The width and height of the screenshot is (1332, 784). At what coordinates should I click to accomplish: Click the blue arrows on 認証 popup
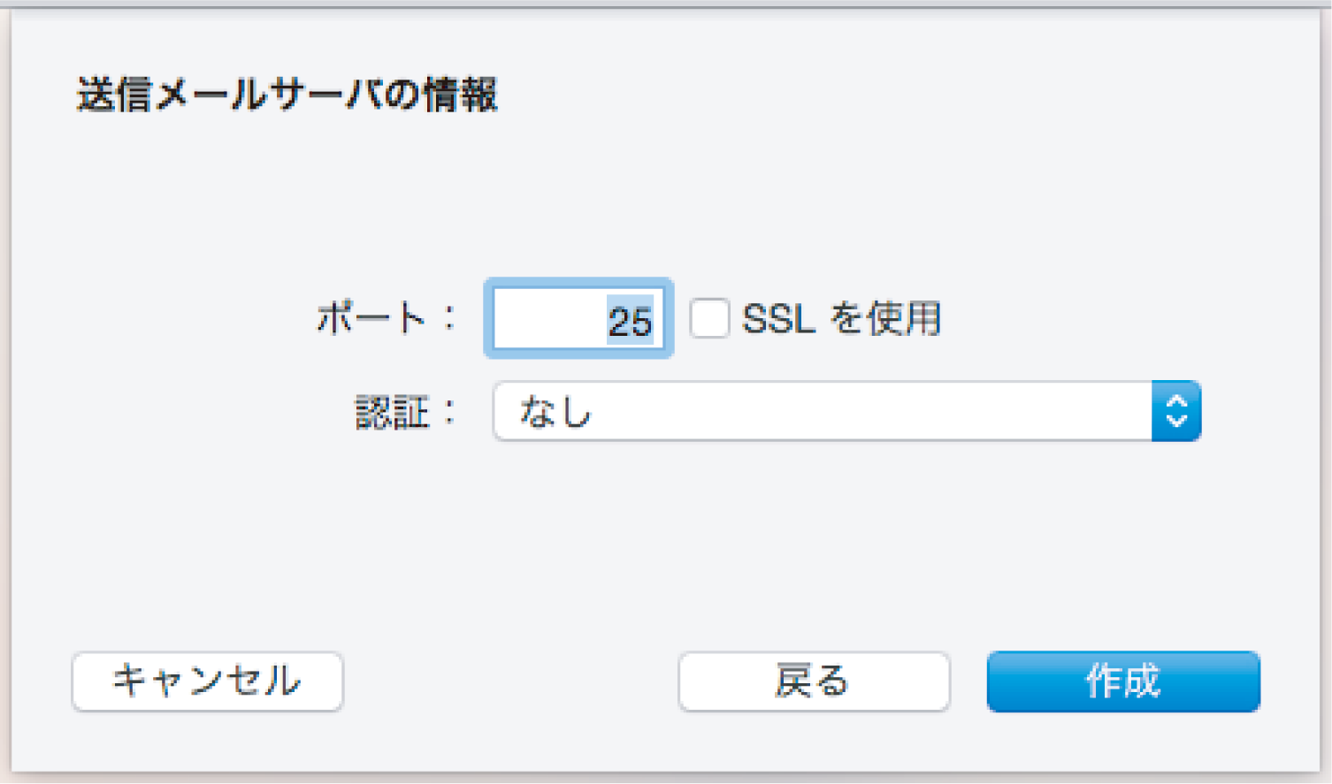click(1176, 411)
